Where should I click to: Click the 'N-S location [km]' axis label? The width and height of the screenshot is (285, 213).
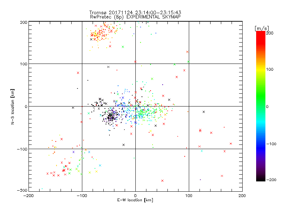click(x=12, y=106)
